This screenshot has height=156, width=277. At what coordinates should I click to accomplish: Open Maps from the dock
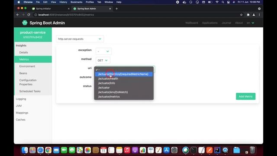tap(80, 150)
